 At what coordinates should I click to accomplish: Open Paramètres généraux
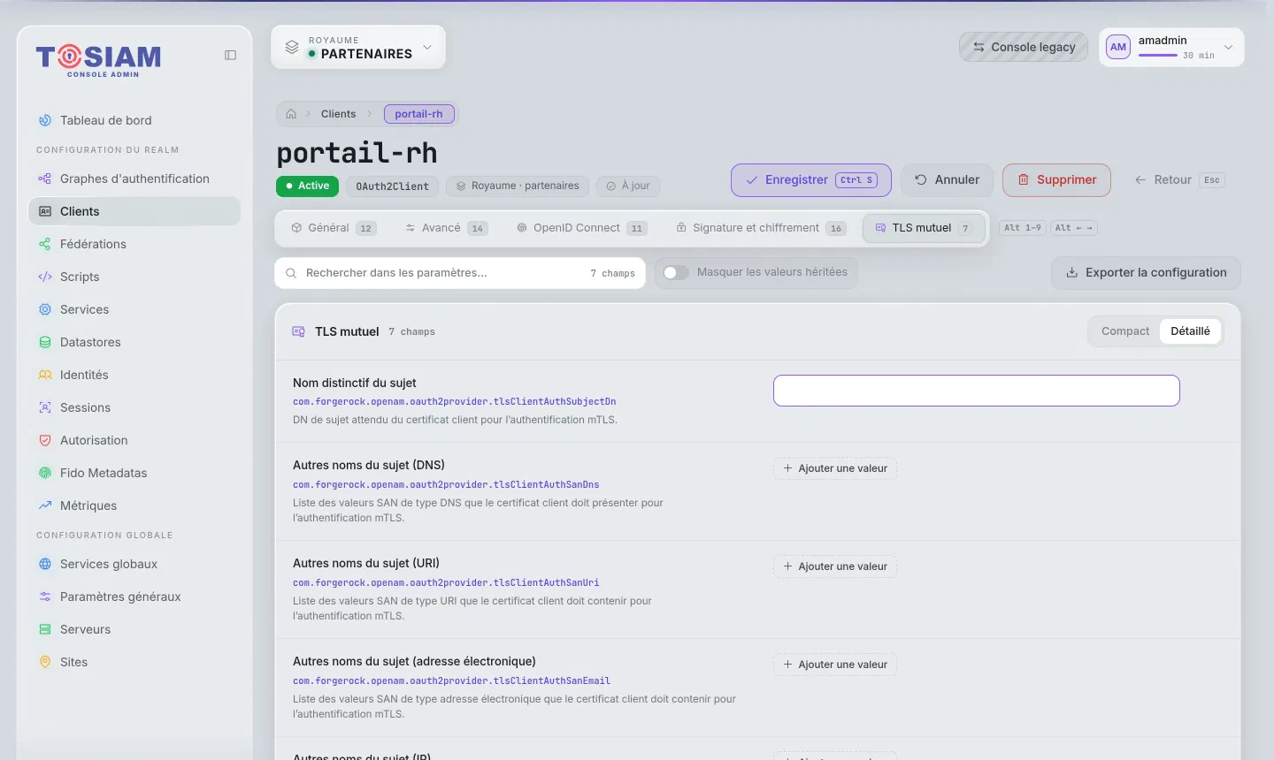click(x=134, y=597)
